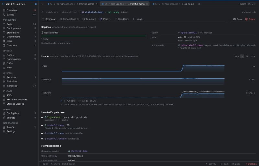259x166 pixels.
Task: Switch to the log-demo tab
Action: tap(189, 4)
